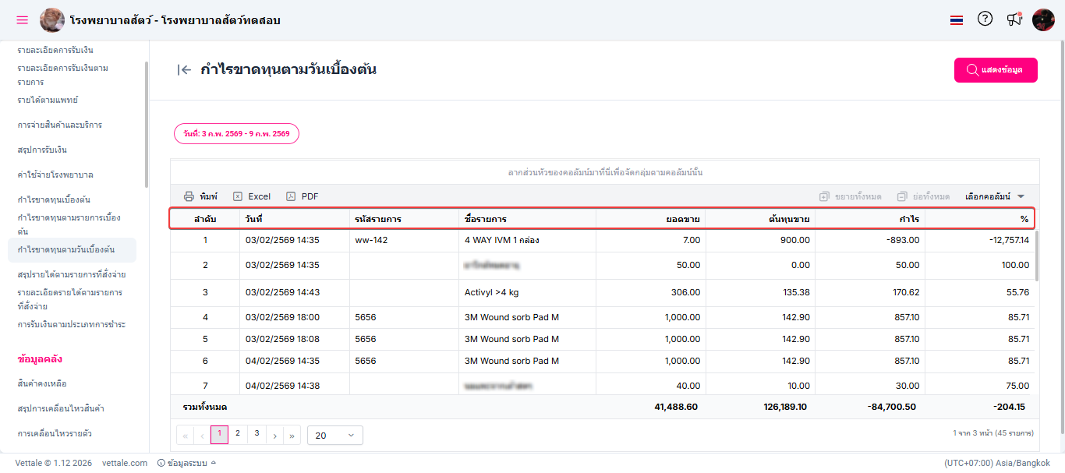Open the announcements megaphone icon
The image size is (1065, 473).
pos(1014,19)
